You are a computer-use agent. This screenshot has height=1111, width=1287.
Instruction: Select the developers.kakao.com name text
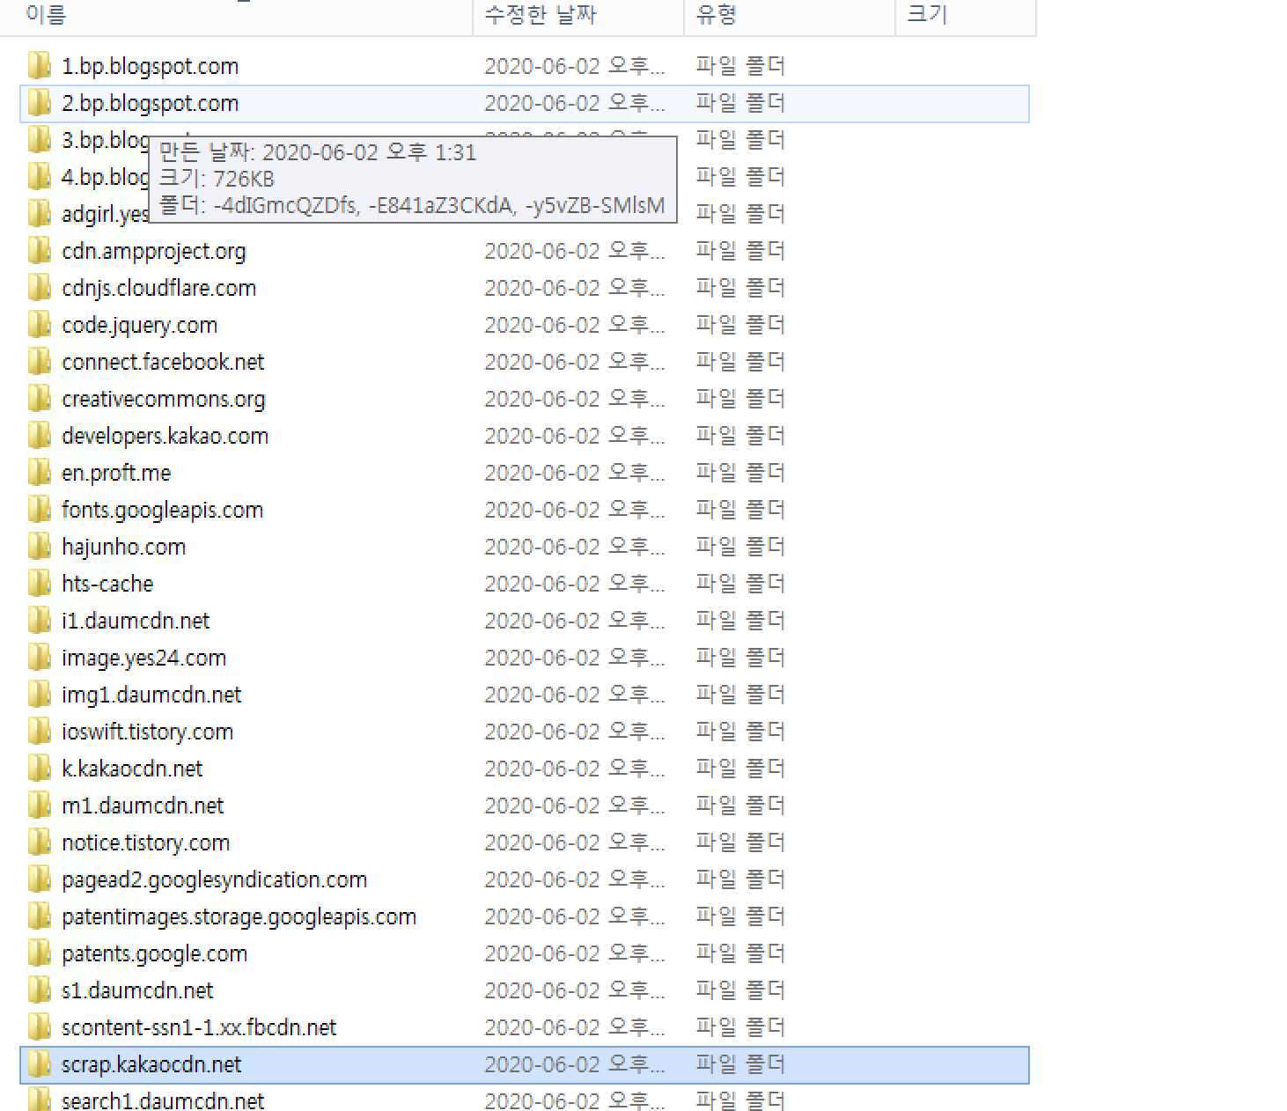[x=165, y=436]
